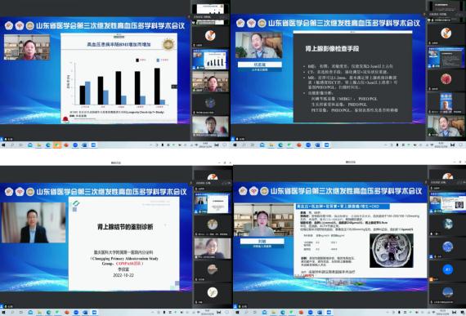Click the dark arrow handle beside bar chart slide

click(174, 87)
